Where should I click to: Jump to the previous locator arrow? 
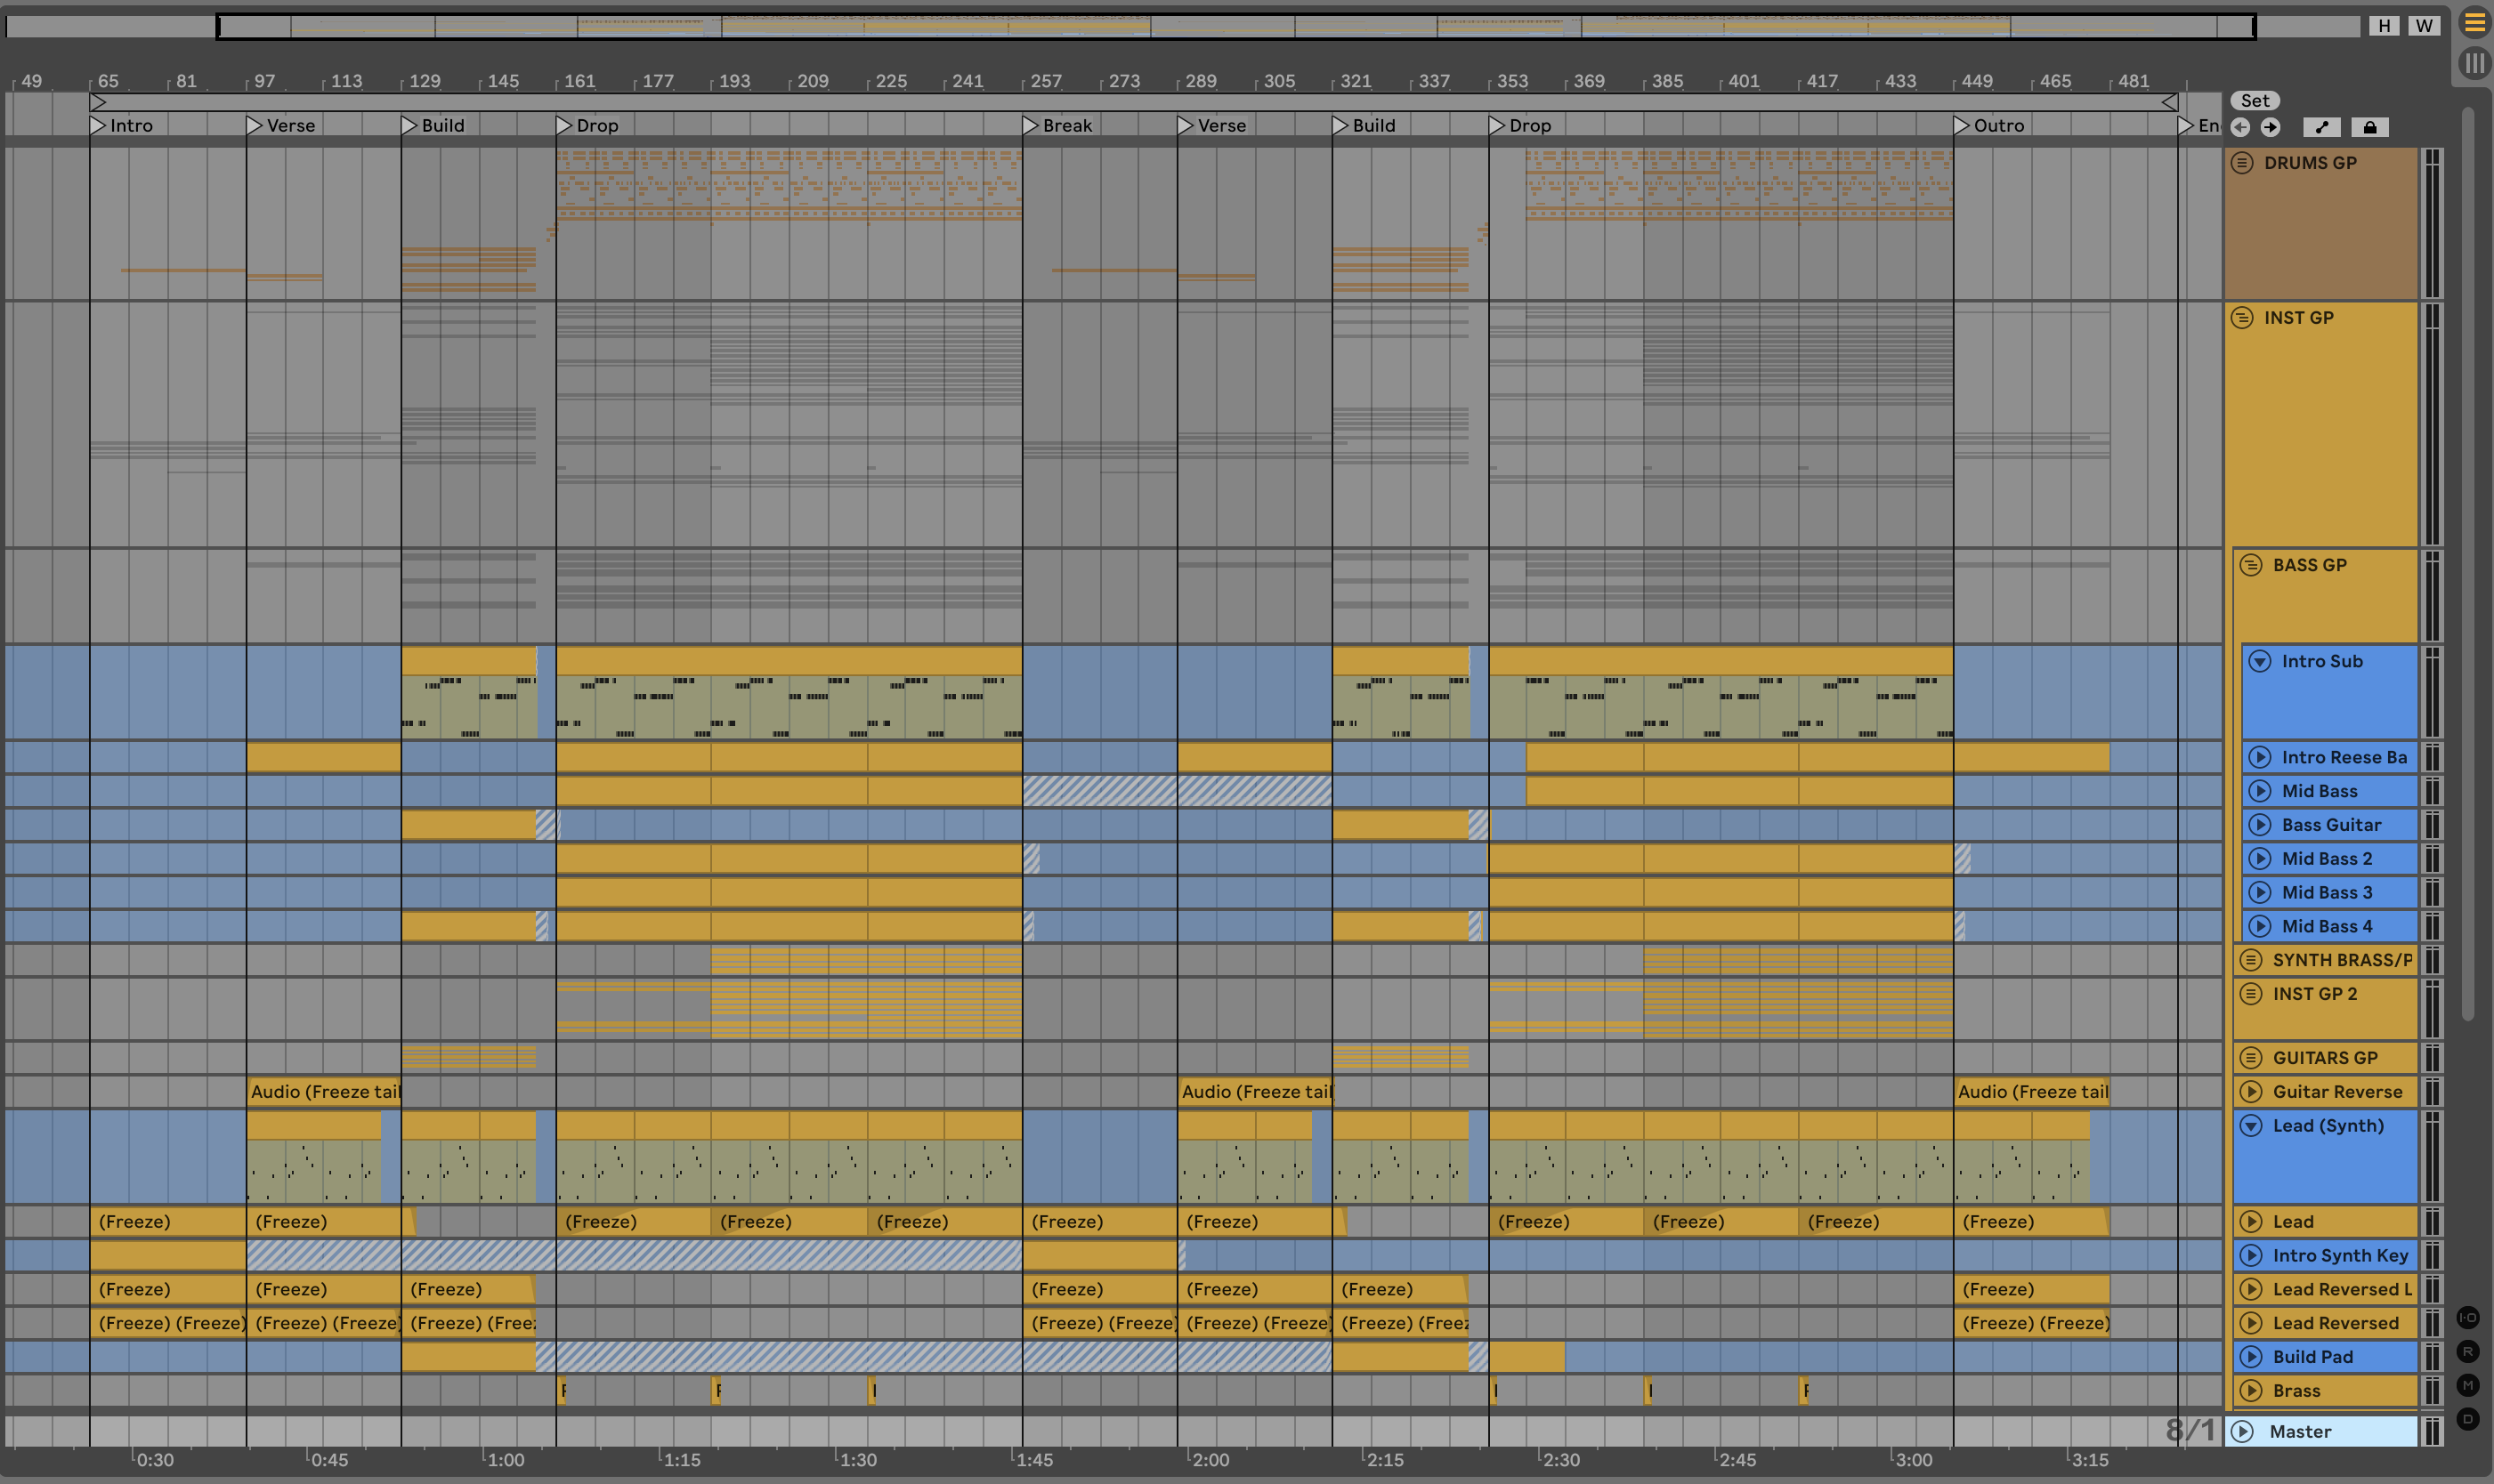click(x=2241, y=127)
